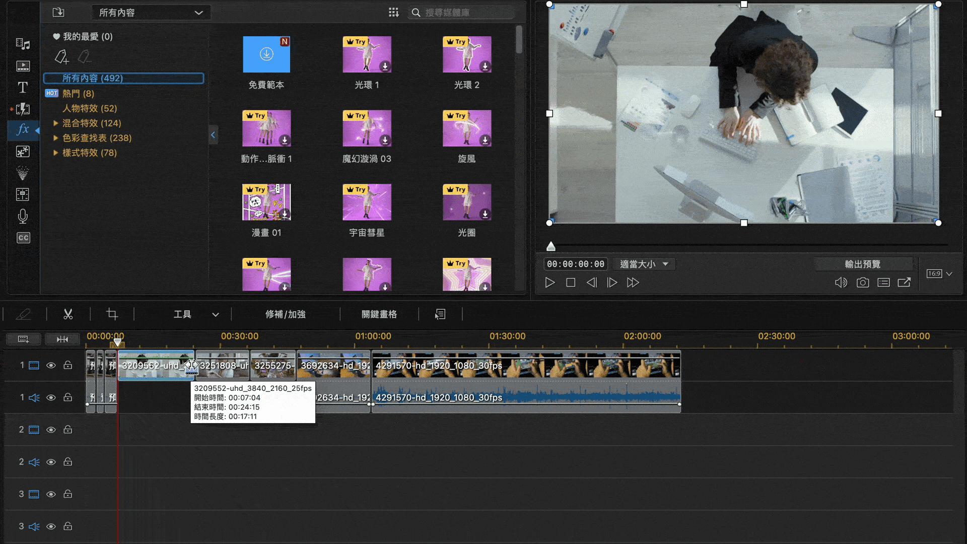The height and width of the screenshot is (544, 967).
Task: Toggle visibility eye of video track 1
Action: [x=51, y=365]
